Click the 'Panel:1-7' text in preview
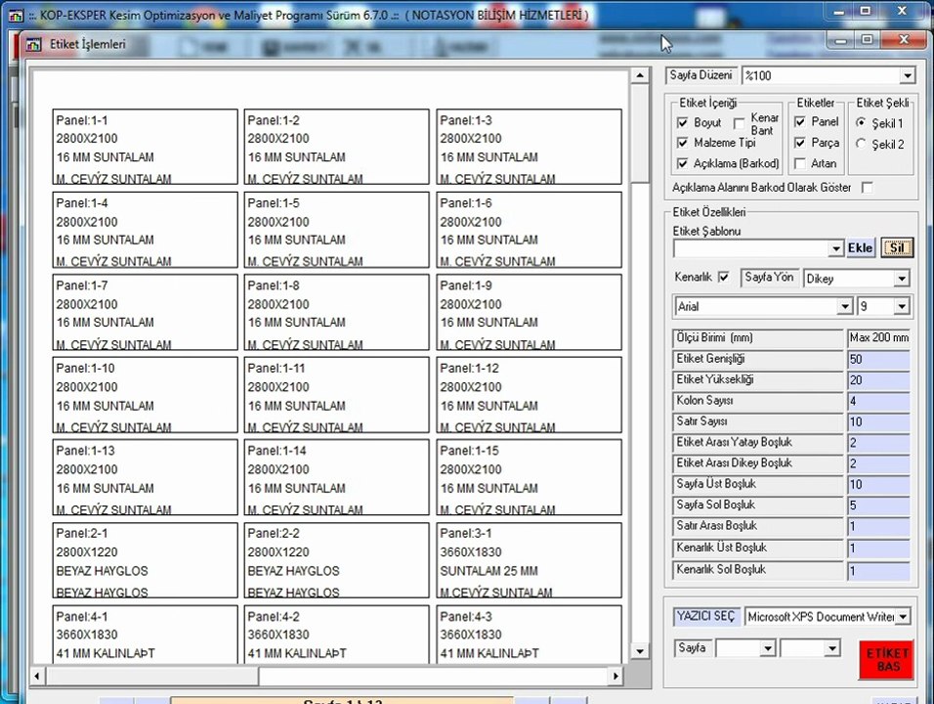The height and width of the screenshot is (704, 934). point(82,286)
